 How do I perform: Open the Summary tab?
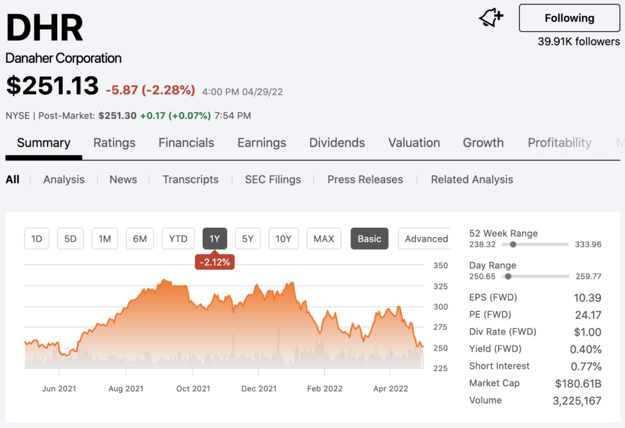click(44, 143)
